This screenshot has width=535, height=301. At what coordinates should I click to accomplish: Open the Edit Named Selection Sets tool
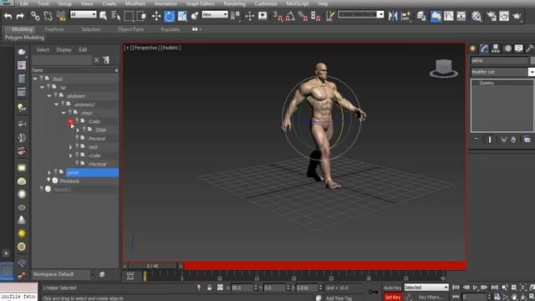point(330,16)
